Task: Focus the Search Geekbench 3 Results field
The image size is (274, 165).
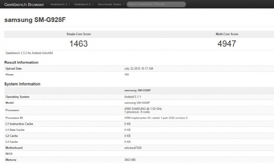Action: pos(156,4)
